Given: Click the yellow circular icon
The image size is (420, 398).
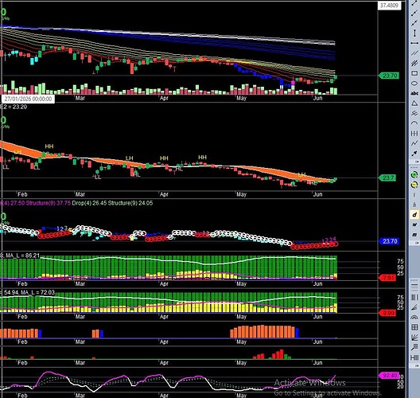Looking at the screenshot, I should 414,185.
